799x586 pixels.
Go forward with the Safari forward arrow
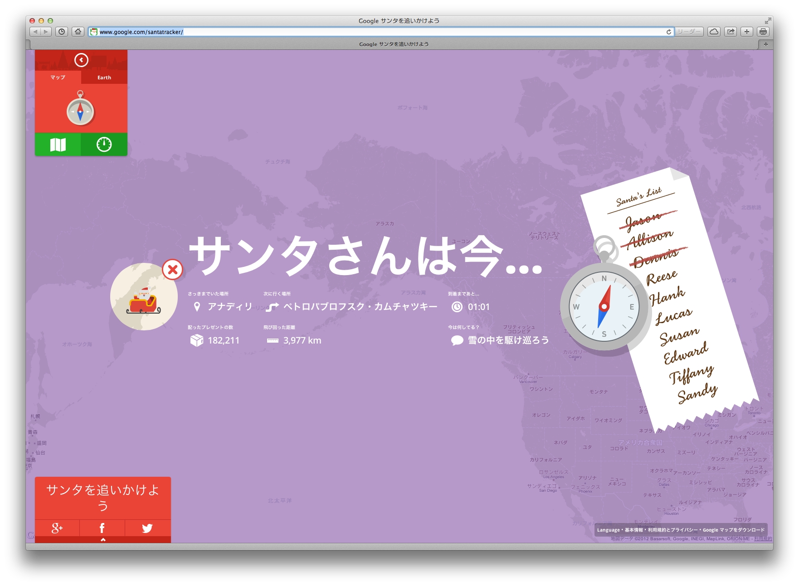pyautogui.click(x=46, y=32)
